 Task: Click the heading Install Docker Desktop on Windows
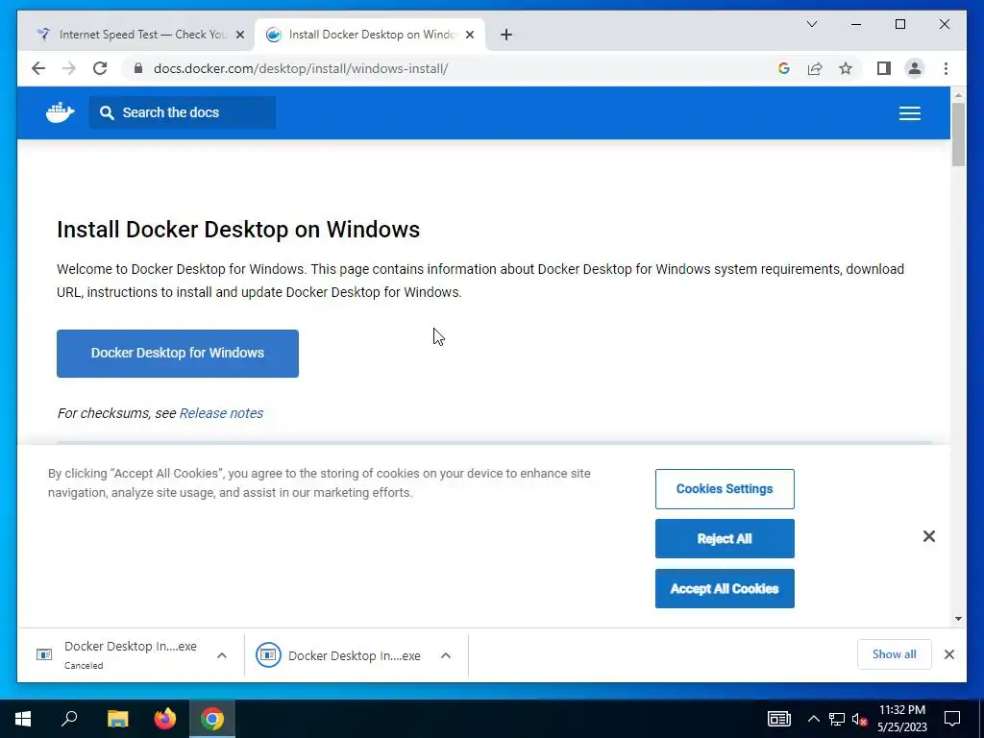pos(238,230)
